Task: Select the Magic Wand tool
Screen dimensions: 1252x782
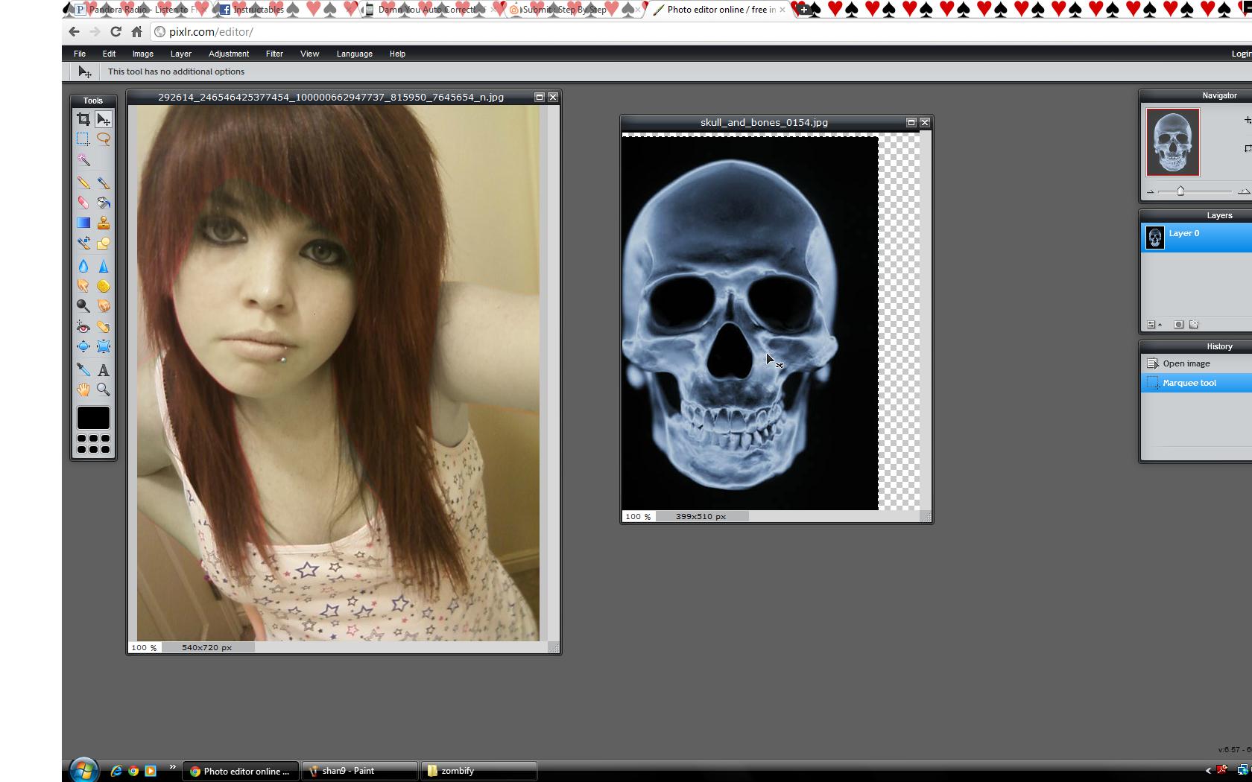Action: [83, 160]
